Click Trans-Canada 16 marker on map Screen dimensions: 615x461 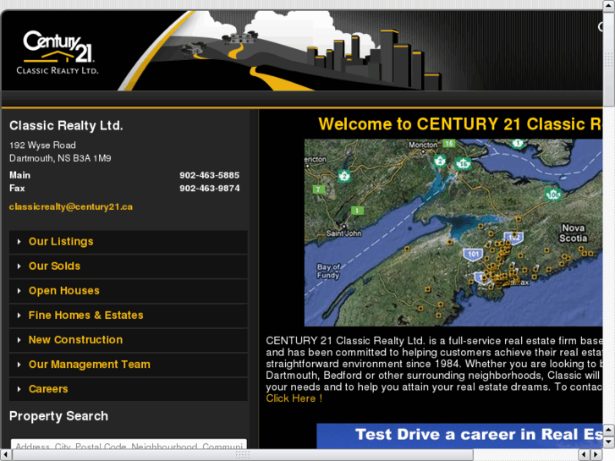point(464,163)
